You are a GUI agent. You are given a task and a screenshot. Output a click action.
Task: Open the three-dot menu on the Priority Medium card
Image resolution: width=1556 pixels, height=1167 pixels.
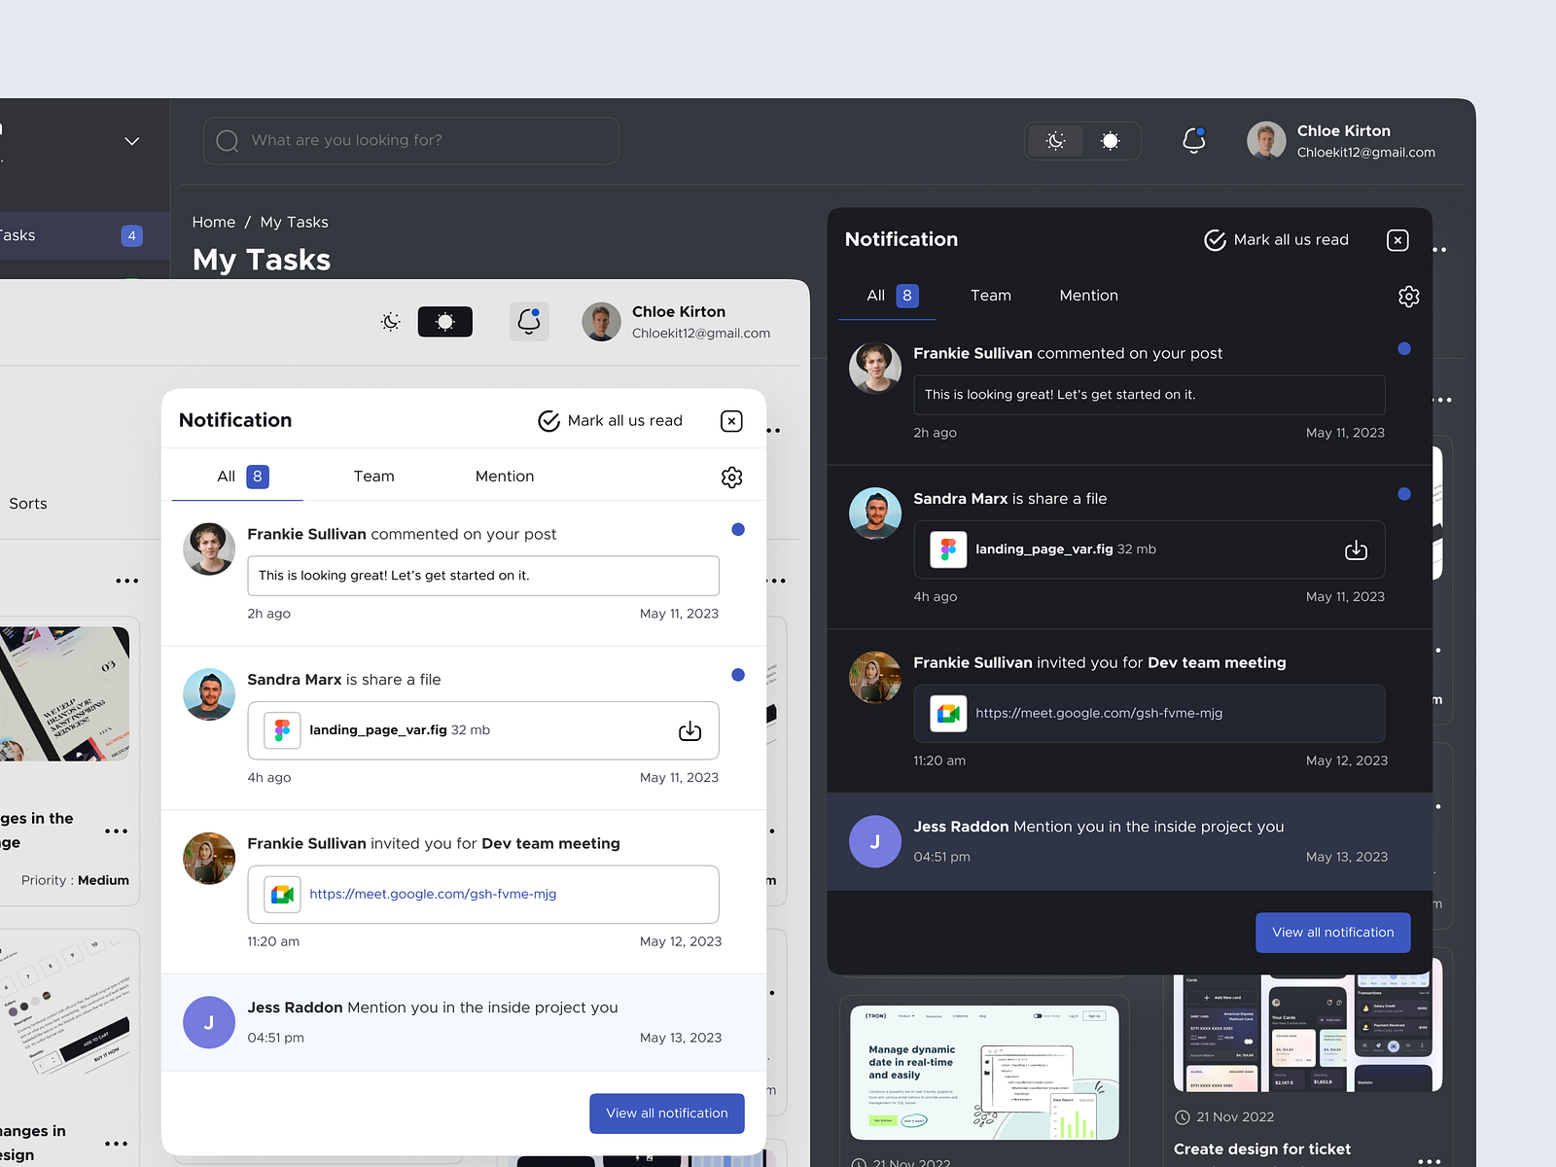coord(116,831)
